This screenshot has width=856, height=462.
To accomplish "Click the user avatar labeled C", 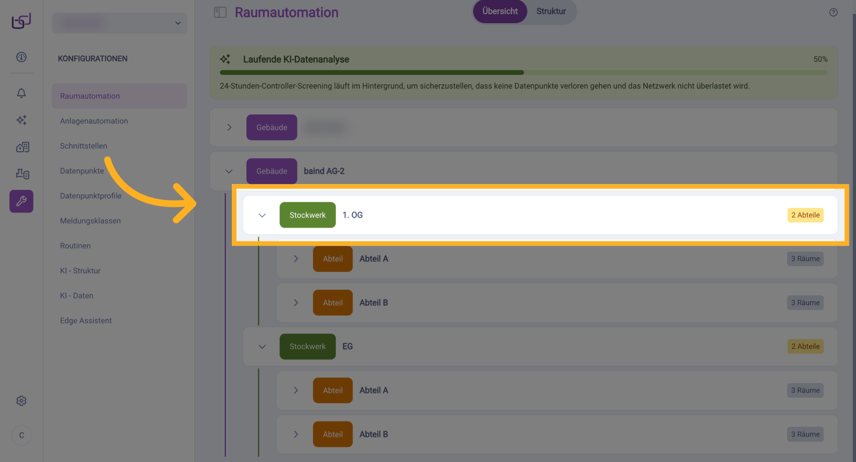I will pyautogui.click(x=21, y=435).
